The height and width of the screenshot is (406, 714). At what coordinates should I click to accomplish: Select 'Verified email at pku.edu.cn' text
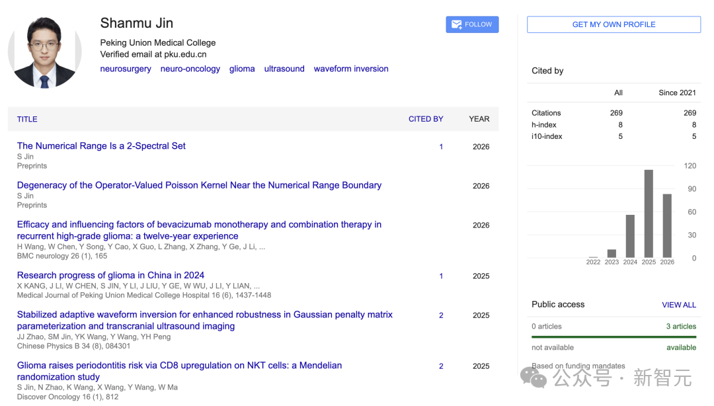pyautogui.click(x=153, y=54)
